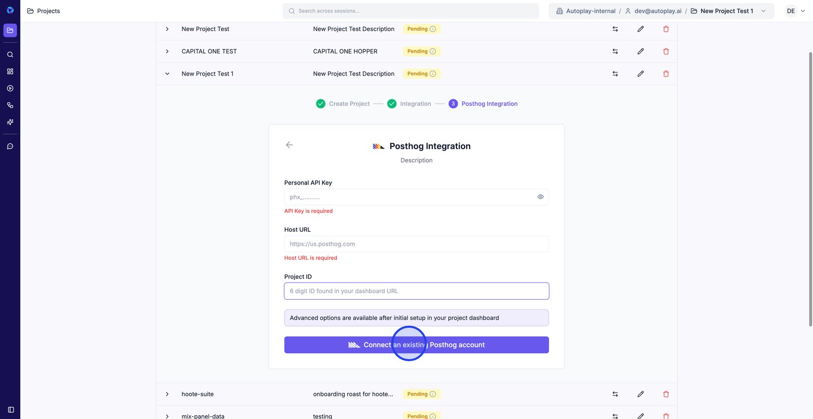Open the DE user menu
Screen dimensions: 813x419
795,11
